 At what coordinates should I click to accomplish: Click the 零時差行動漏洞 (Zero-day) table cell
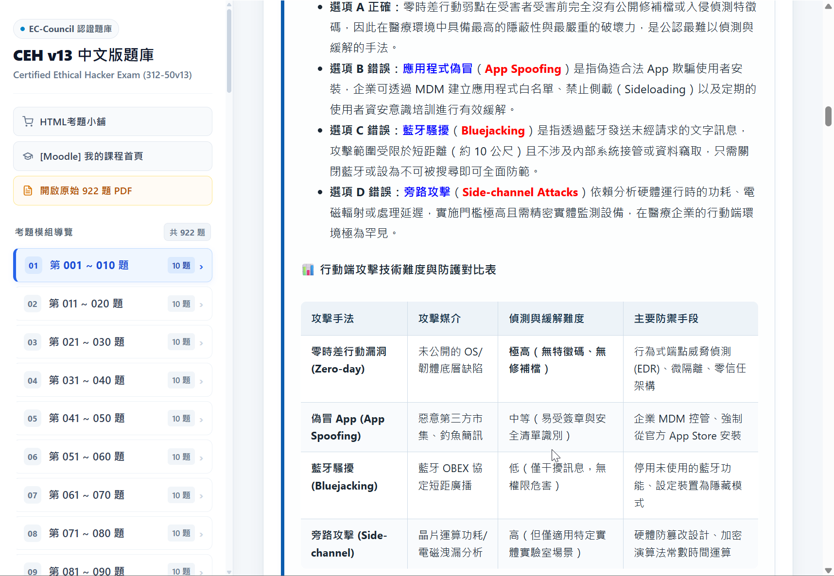(x=354, y=369)
